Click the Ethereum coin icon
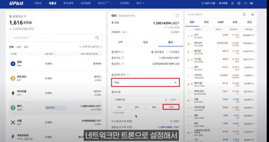 (13, 93)
